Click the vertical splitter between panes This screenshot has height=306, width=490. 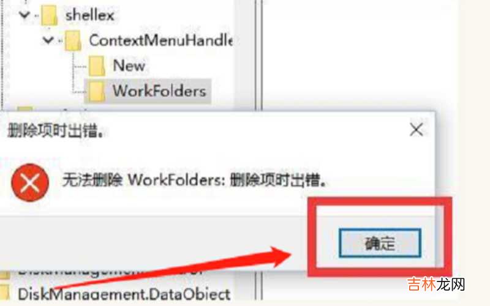pyautogui.click(x=258, y=54)
